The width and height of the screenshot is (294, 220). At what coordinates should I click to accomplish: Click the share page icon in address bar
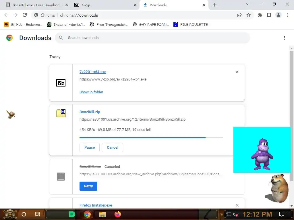tap(239, 15)
